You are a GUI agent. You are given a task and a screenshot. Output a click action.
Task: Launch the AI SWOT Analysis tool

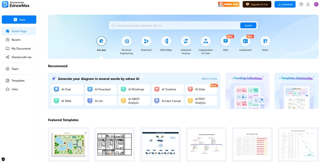pyautogui.click(x=134, y=101)
